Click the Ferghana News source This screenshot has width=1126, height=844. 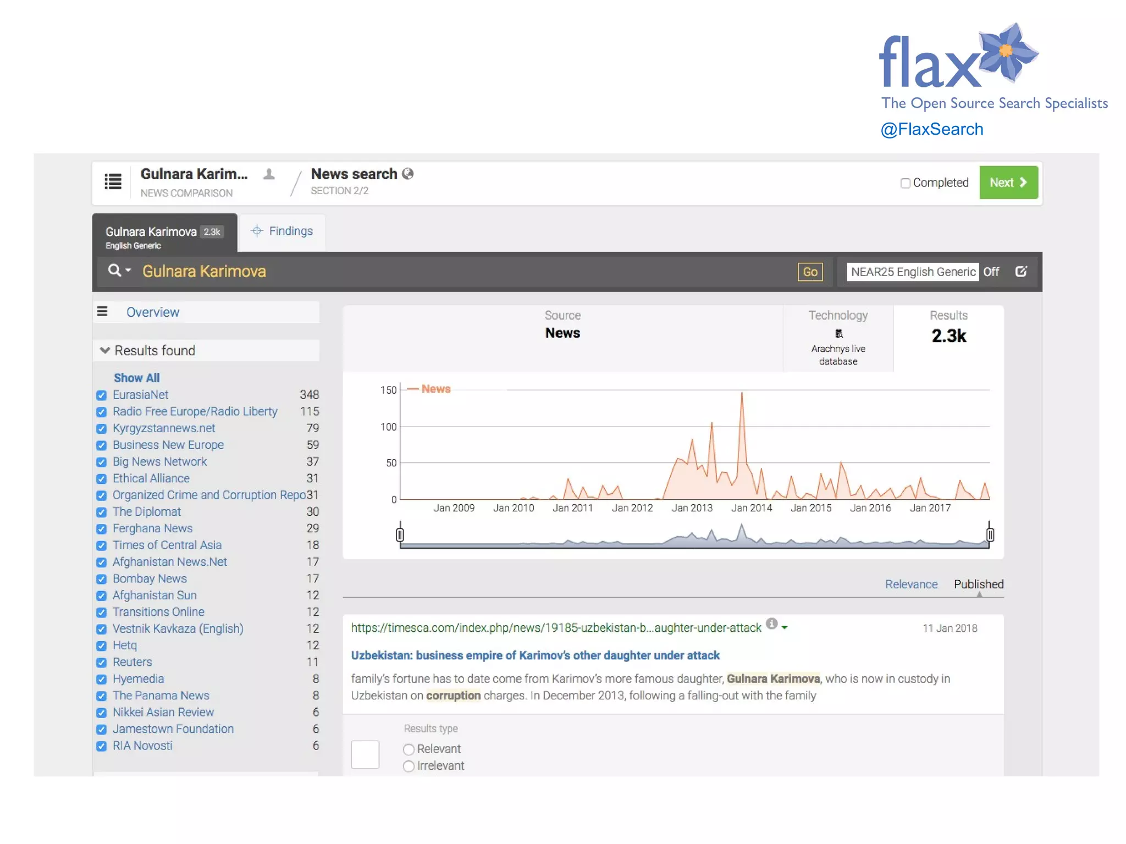[152, 528]
